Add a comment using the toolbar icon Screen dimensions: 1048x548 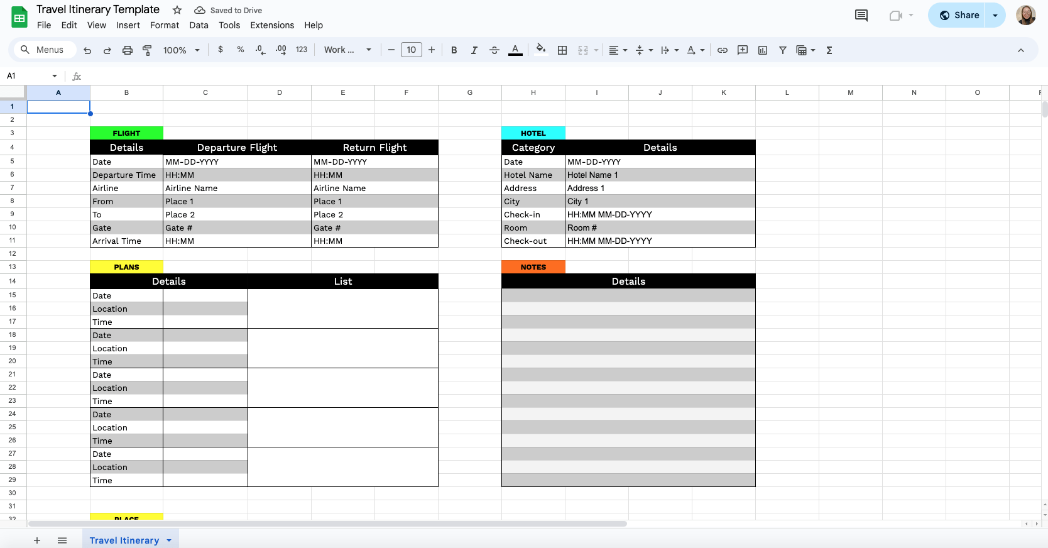pyautogui.click(x=743, y=50)
